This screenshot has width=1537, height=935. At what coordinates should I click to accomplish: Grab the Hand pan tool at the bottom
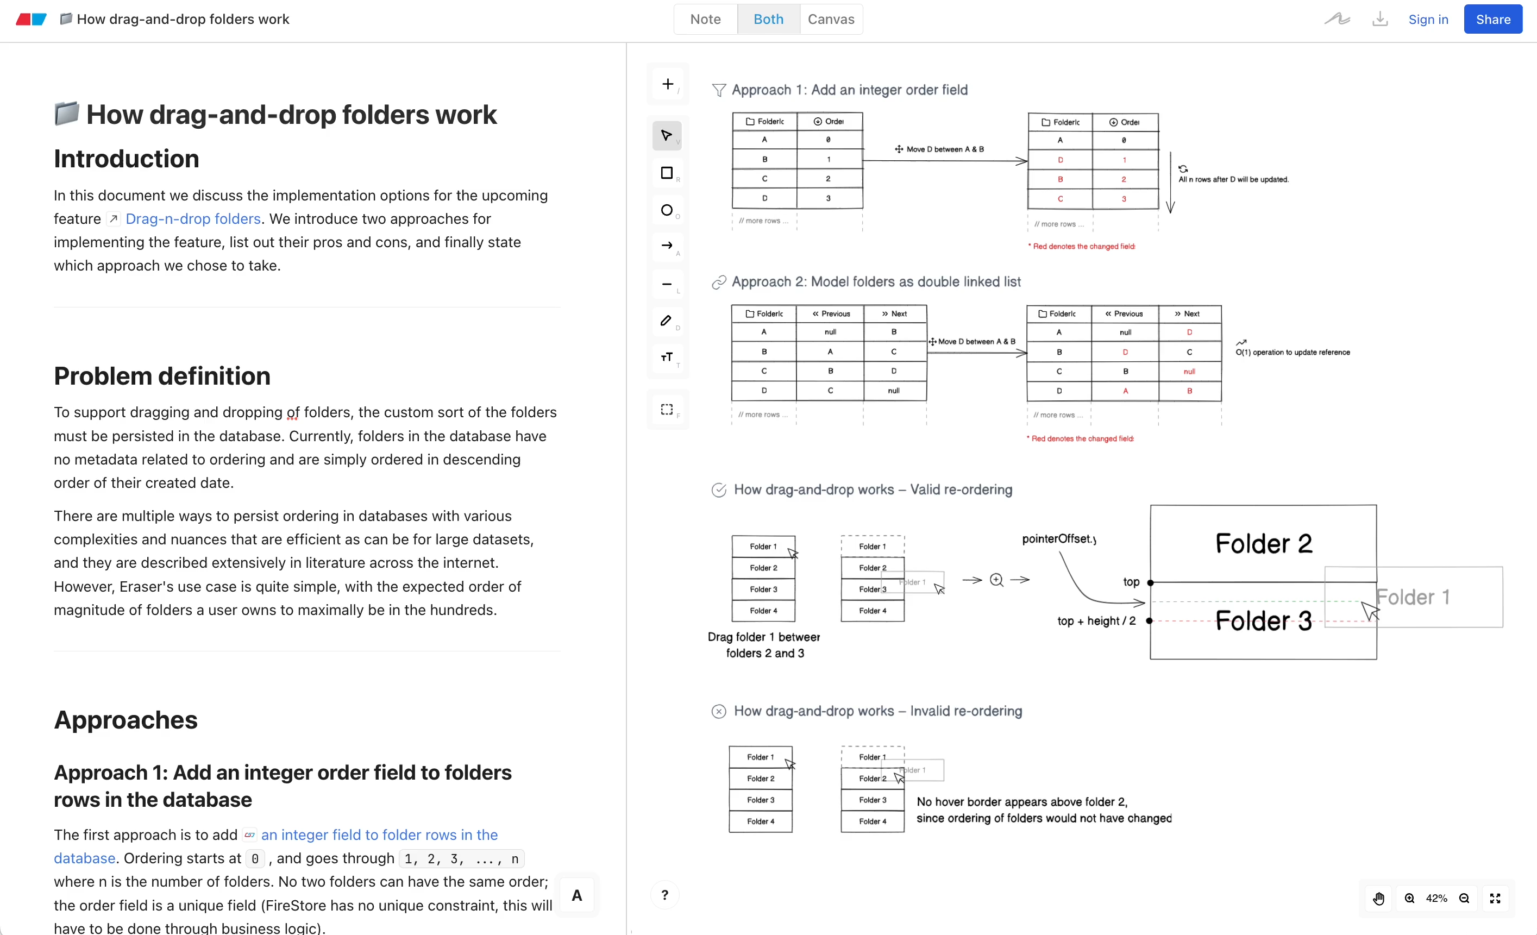click(1378, 898)
